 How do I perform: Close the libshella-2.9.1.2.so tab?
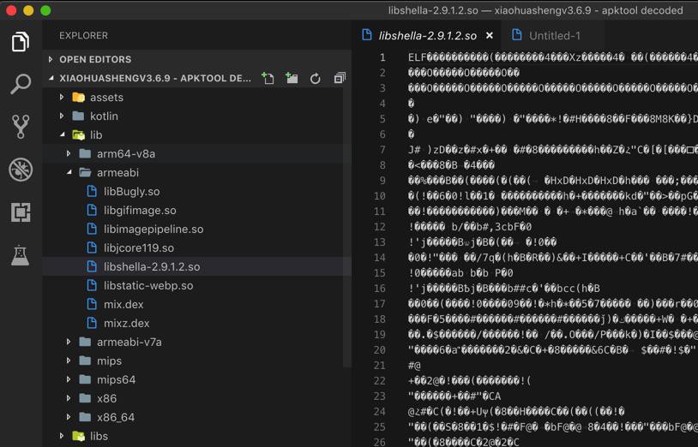pyautogui.click(x=490, y=36)
